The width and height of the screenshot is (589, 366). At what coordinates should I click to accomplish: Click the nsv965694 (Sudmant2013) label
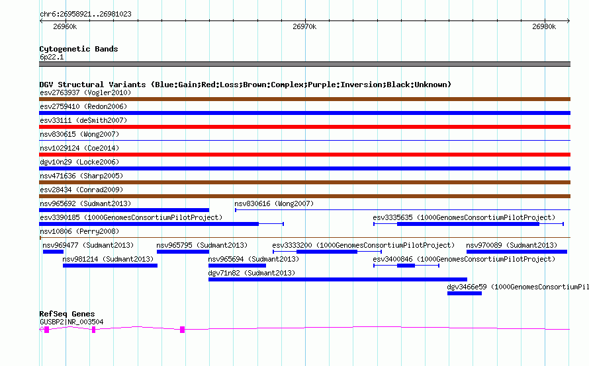click(x=253, y=259)
